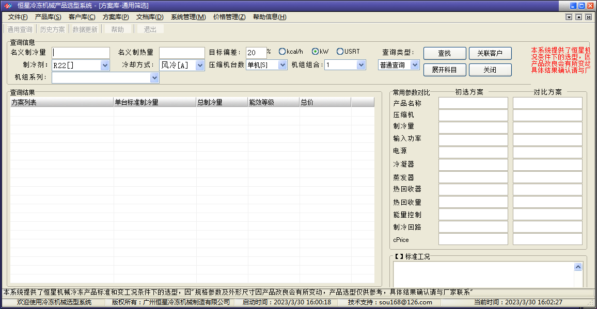Click the 退出 toolbar button
Image resolution: width=597 pixels, height=309 pixels.
pyautogui.click(x=150, y=29)
